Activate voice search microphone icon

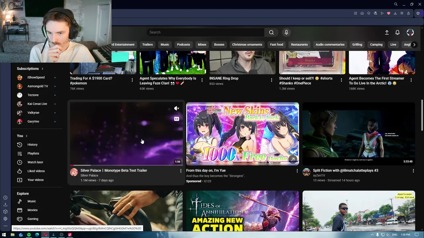pos(287,32)
